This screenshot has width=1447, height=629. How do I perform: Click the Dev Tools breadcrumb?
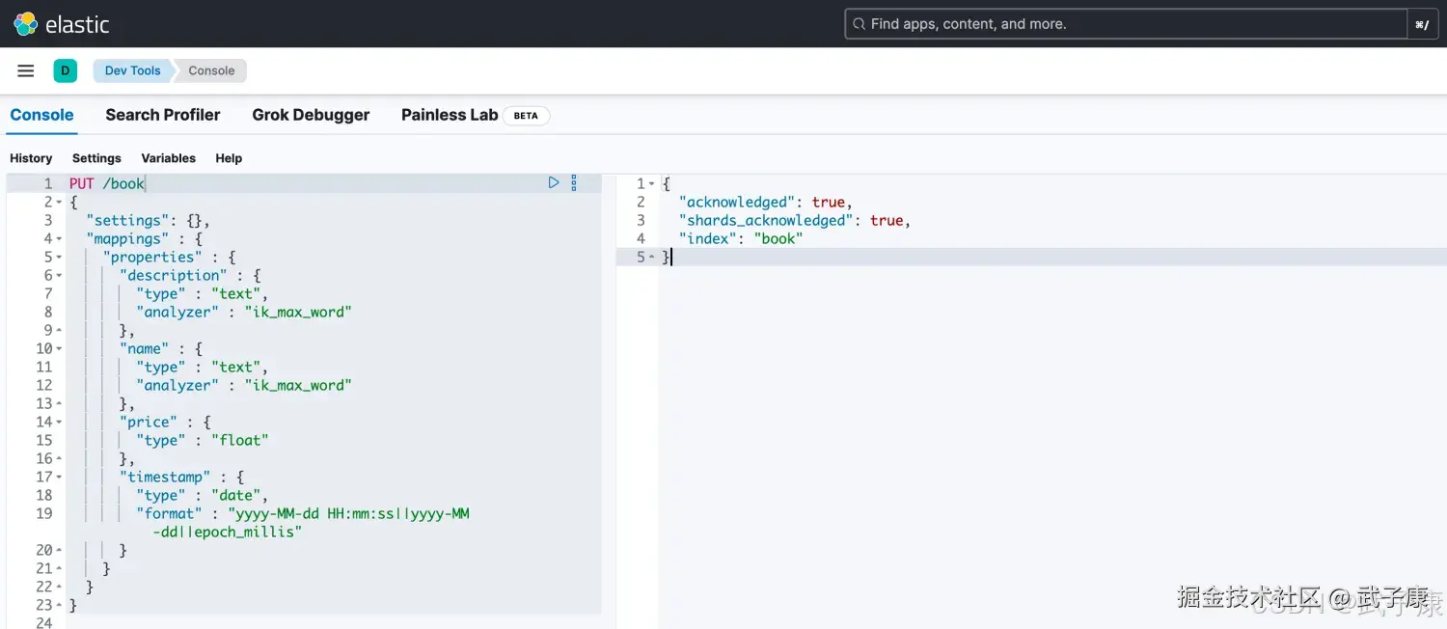[132, 70]
